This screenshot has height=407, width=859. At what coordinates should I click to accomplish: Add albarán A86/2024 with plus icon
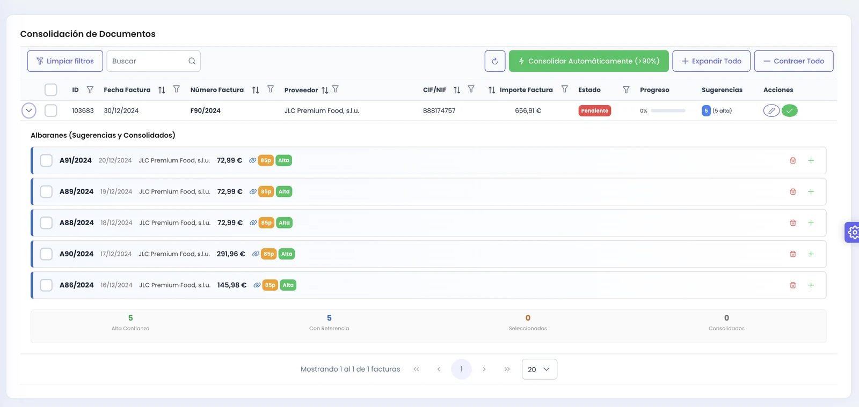pyautogui.click(x=811, y=285)
